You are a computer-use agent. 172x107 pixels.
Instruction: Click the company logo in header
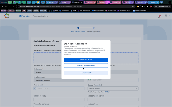pyautogui.click(x=7, y=16)
